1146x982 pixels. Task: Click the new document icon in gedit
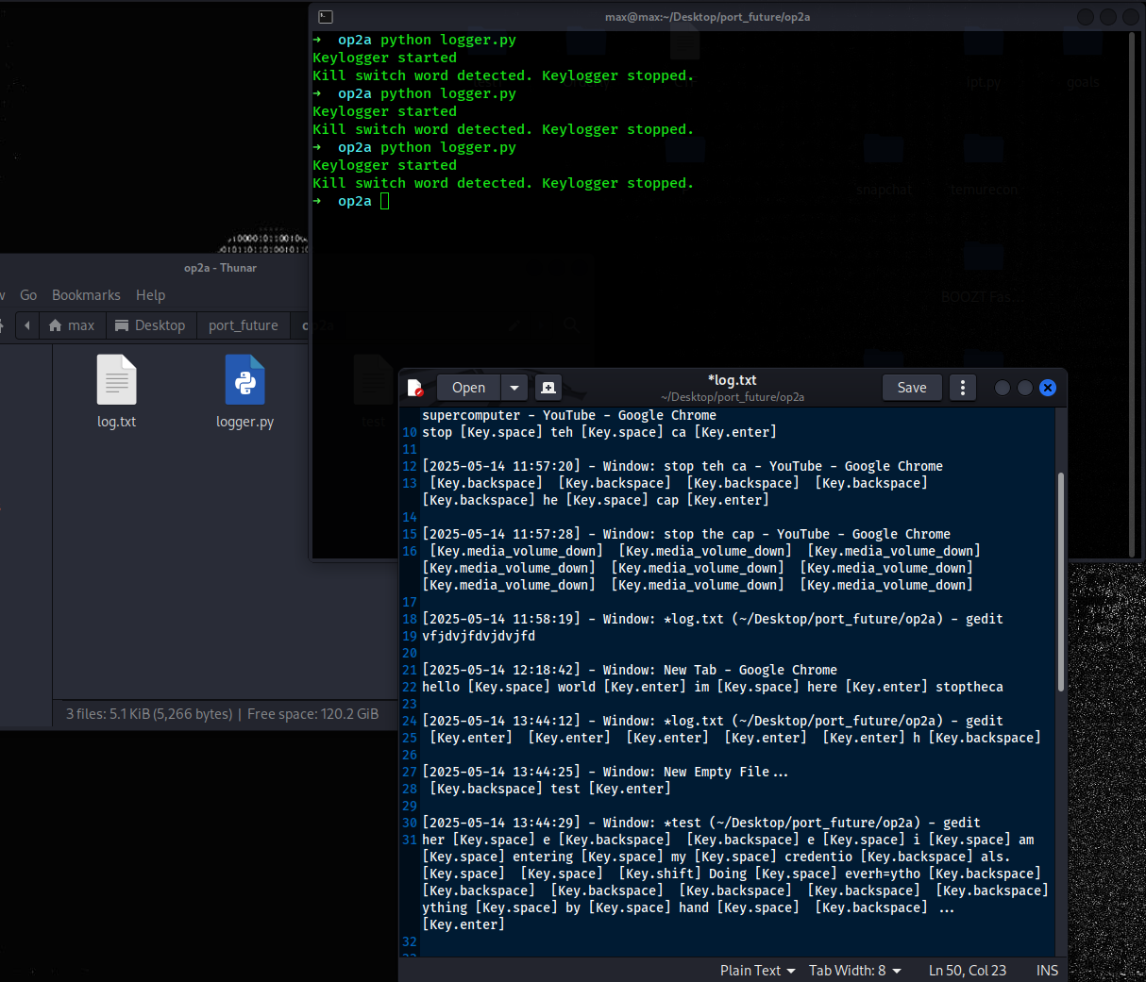tap(548, 388)
